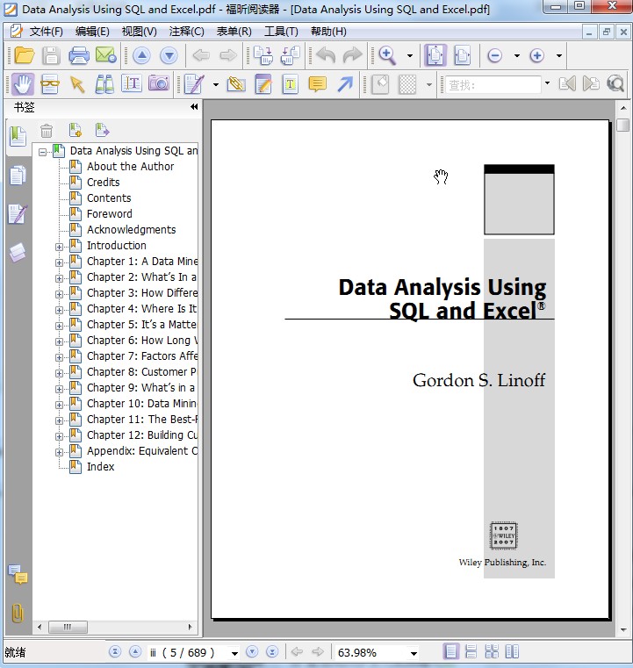Open the 帮助(H) menu
Viewport: 633px width, 668px height.
coord(328,32)
